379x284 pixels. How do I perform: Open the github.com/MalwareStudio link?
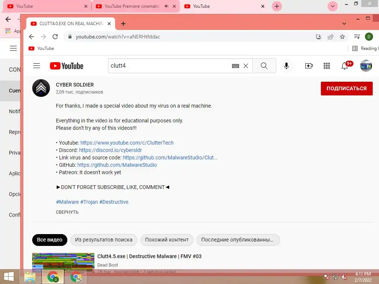[117, 165]
